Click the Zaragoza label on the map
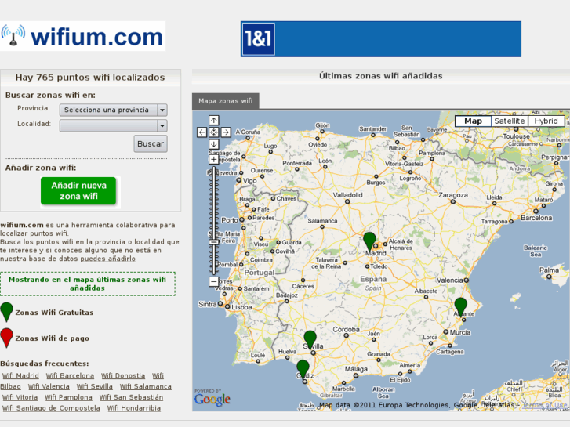Viewport: 570px width, 427px height. click(453, 195)
